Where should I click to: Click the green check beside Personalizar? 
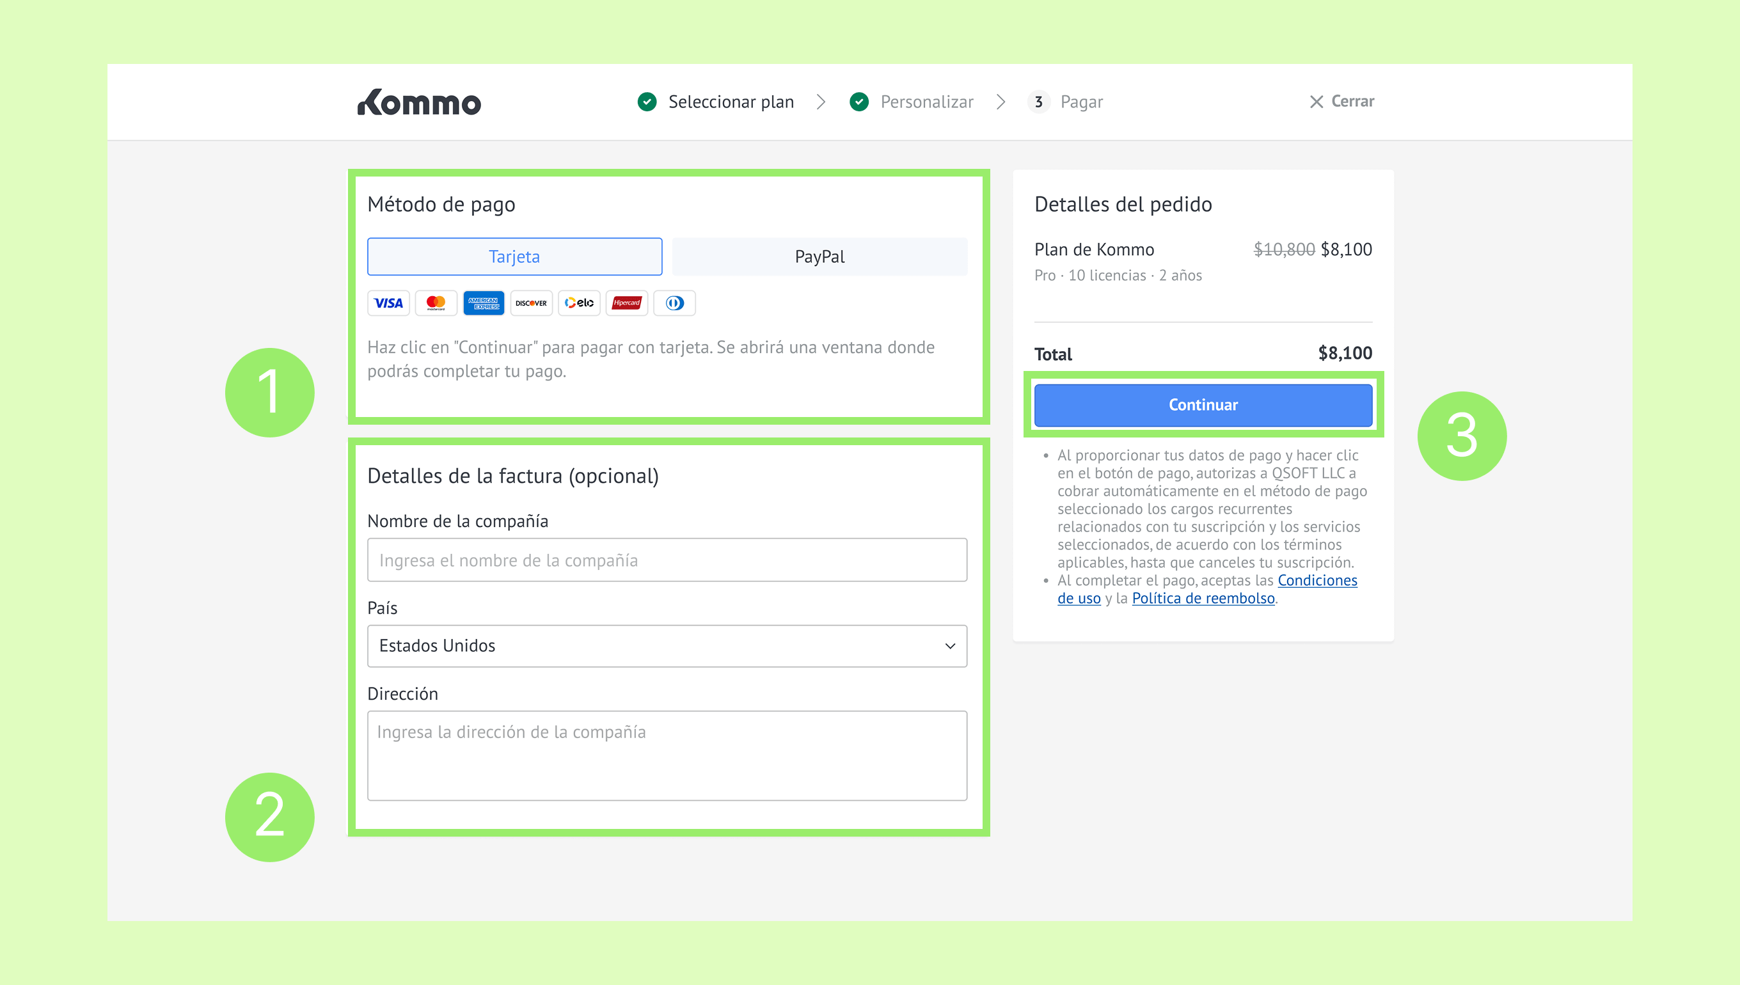tap(859, 102)
